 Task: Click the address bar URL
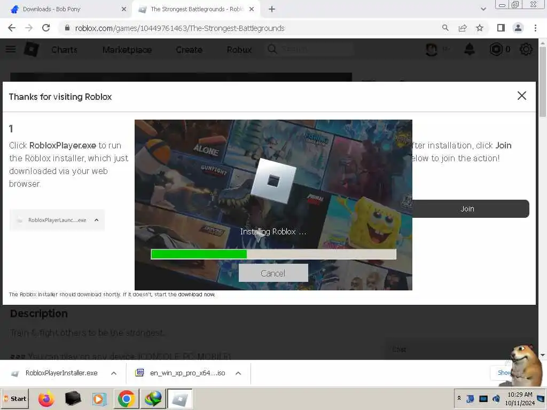pos(179,28)
